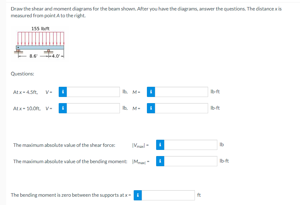
Task: Select the beam diagram showing 155 lb/ft load
Action: pos(40,43)
